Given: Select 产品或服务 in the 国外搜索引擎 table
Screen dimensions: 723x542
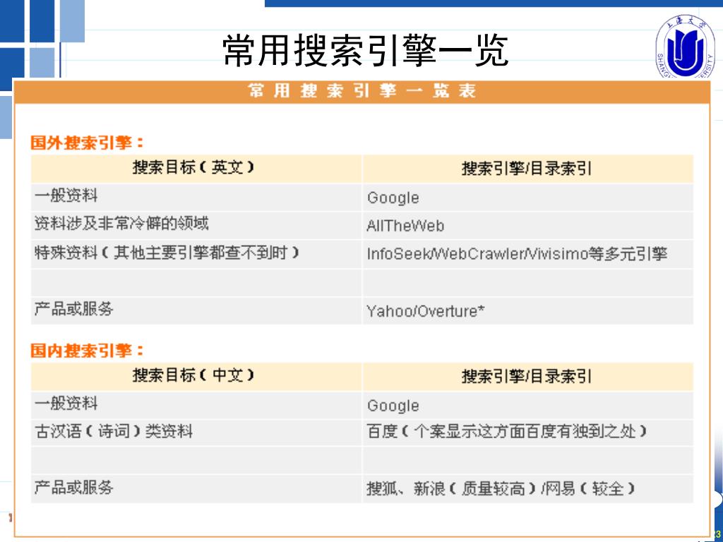Looking at the screenshot, I should click(x=196, y=311).
